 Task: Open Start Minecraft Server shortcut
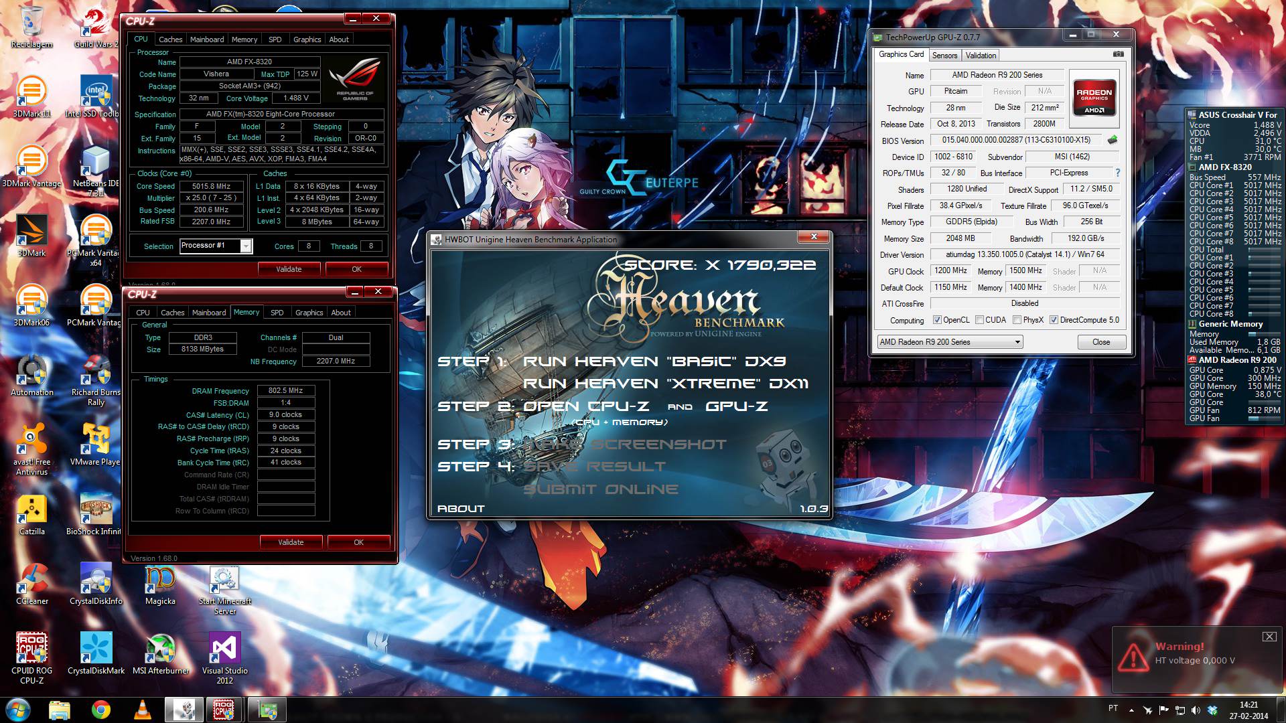point(224,589)
